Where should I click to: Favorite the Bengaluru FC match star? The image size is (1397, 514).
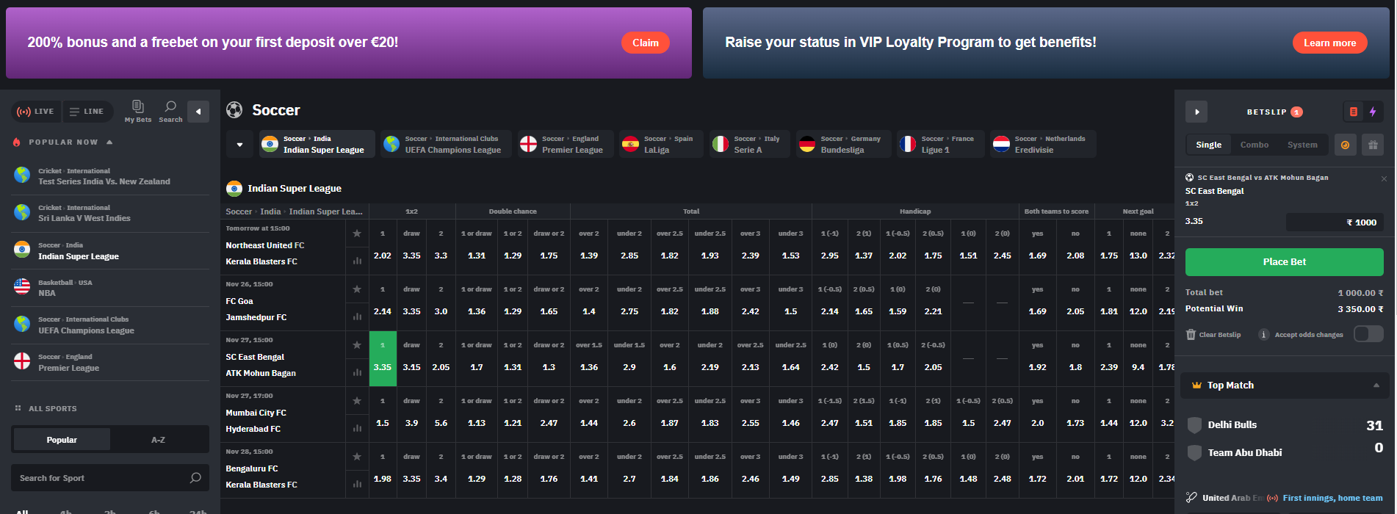point(357,457)
